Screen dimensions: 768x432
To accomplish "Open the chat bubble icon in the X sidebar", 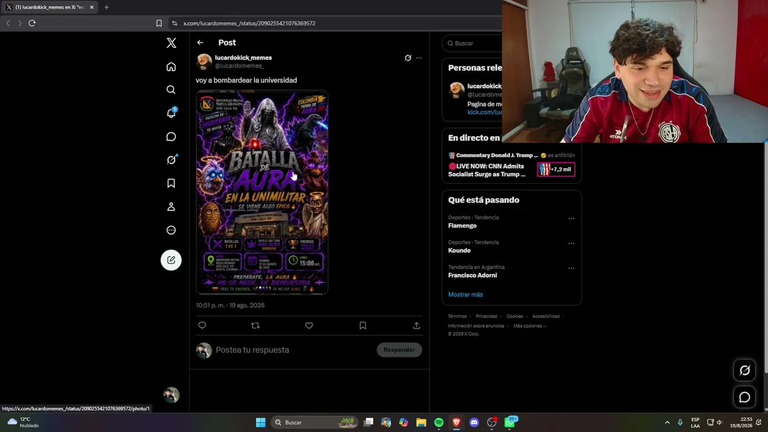I will tap(171, 137).
